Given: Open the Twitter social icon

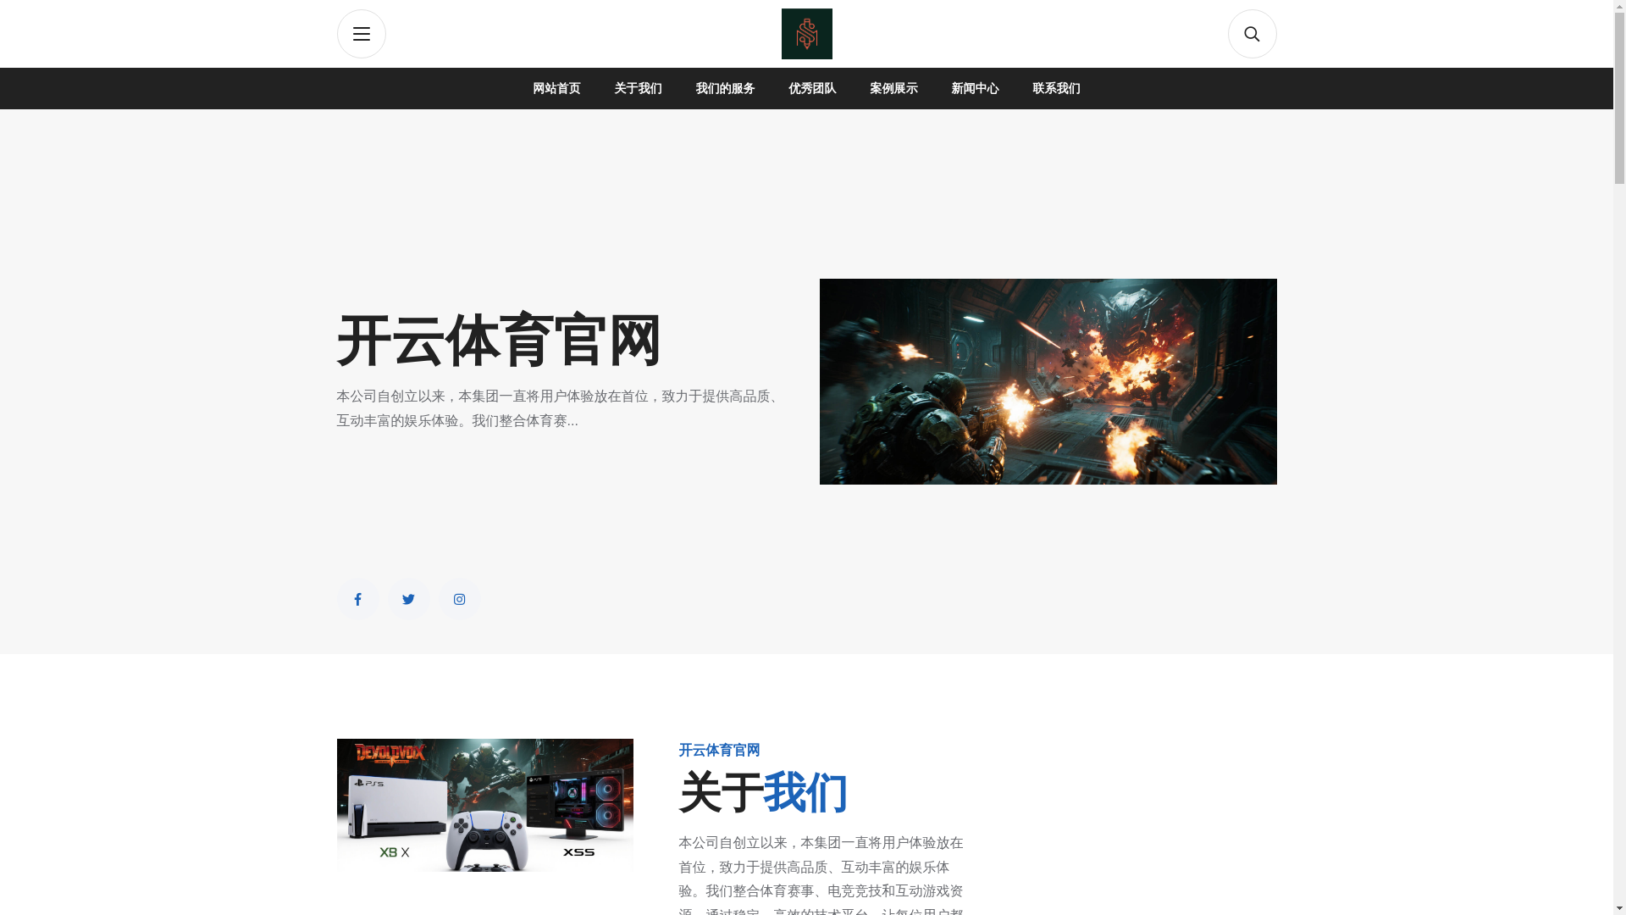Looking at the screenshot, I should pos(408,599).
